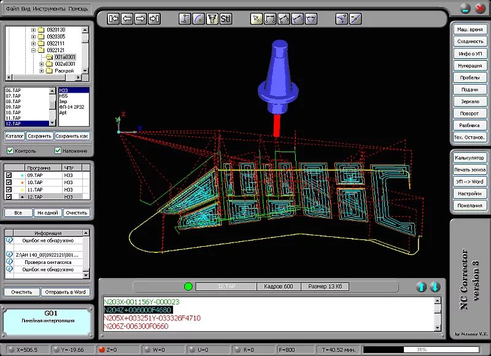Select the point-to-point measurement tool
Image resolution: width=491 pixels, height=356 pixels.
[270, 19]
